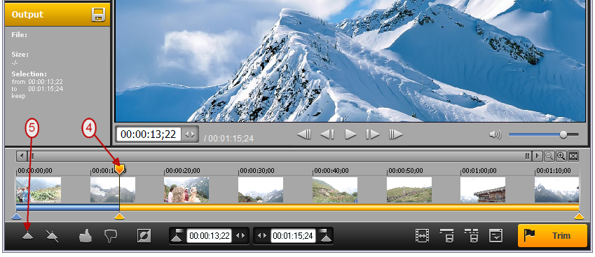Click the thumbnail at 00:00:20;00 with people
The image size is (595, 257).
(x=186, y=190)
